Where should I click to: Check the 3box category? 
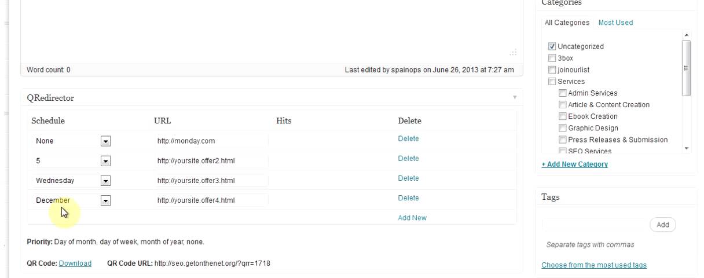coord(552,58)
